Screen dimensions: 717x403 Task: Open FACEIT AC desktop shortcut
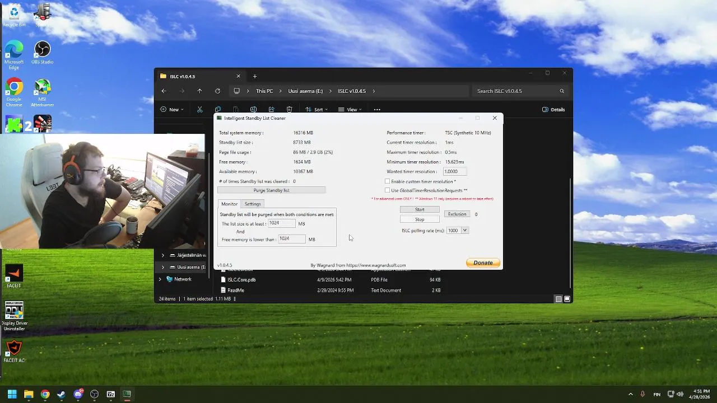point(14,352)
